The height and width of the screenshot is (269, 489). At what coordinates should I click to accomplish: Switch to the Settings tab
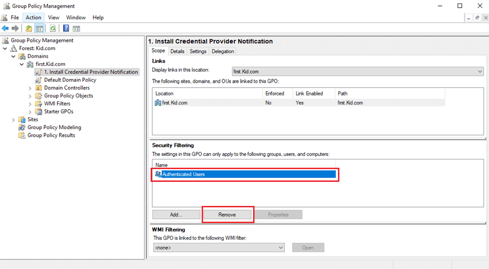[198, 51]
